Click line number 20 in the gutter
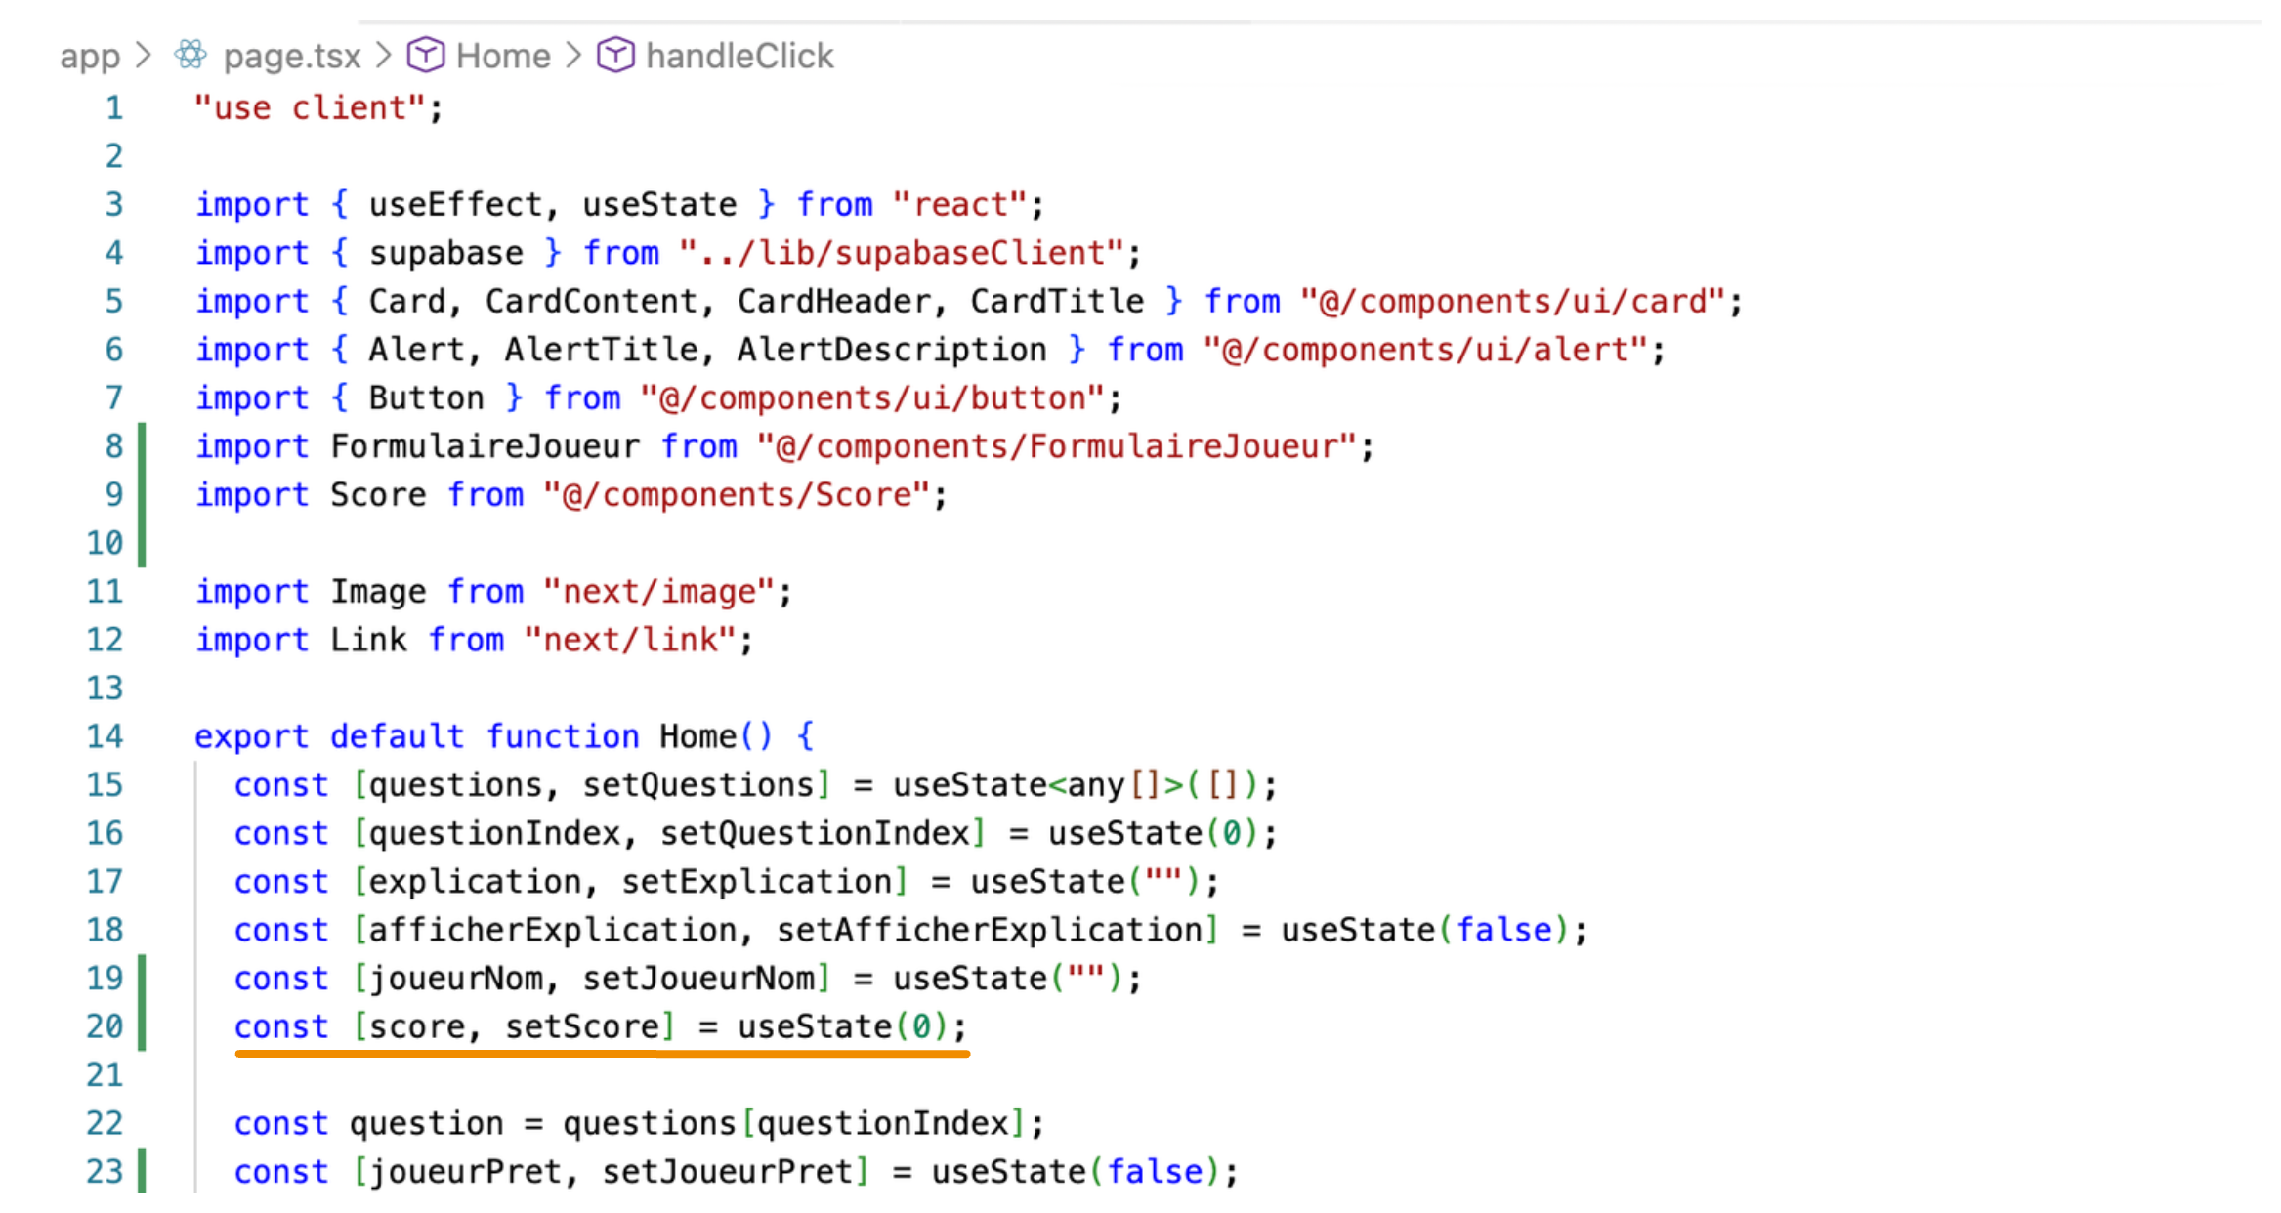The height and width of the screenshot is (1213, 2281). (x=105, y=1025)
